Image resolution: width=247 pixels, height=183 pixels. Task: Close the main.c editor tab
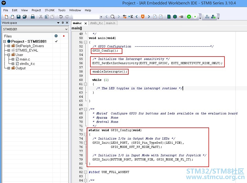(86, 23)
